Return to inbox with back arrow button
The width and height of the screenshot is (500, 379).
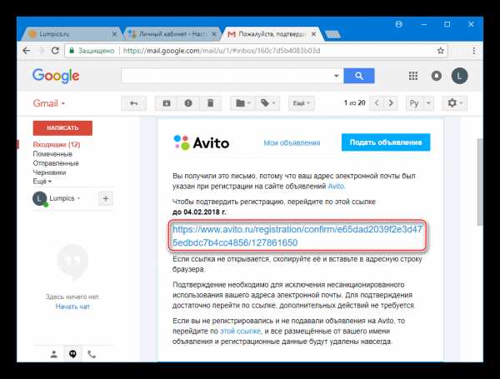pos(133,103)
